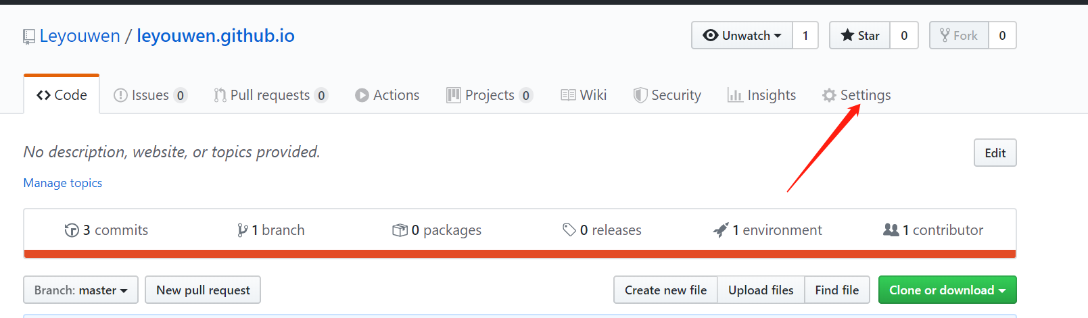Screen dimensions: 1088x318
Task: Switch to the Issues tab
Action: click(x=149, y=95)
